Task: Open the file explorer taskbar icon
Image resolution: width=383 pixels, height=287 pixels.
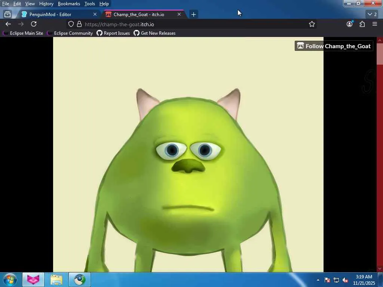Action: coord(56,280)
